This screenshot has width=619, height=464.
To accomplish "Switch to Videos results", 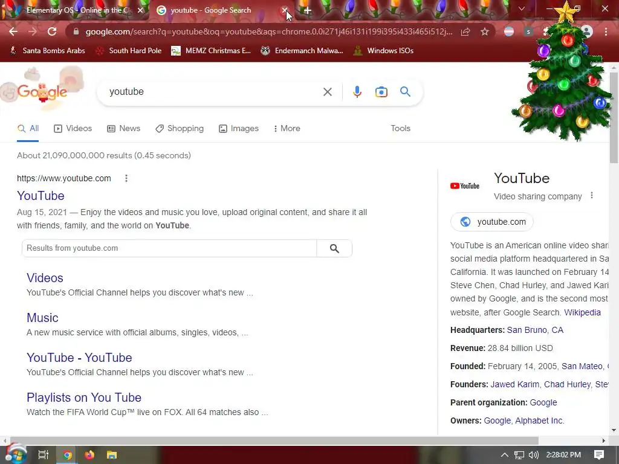I will coord(73,128).
